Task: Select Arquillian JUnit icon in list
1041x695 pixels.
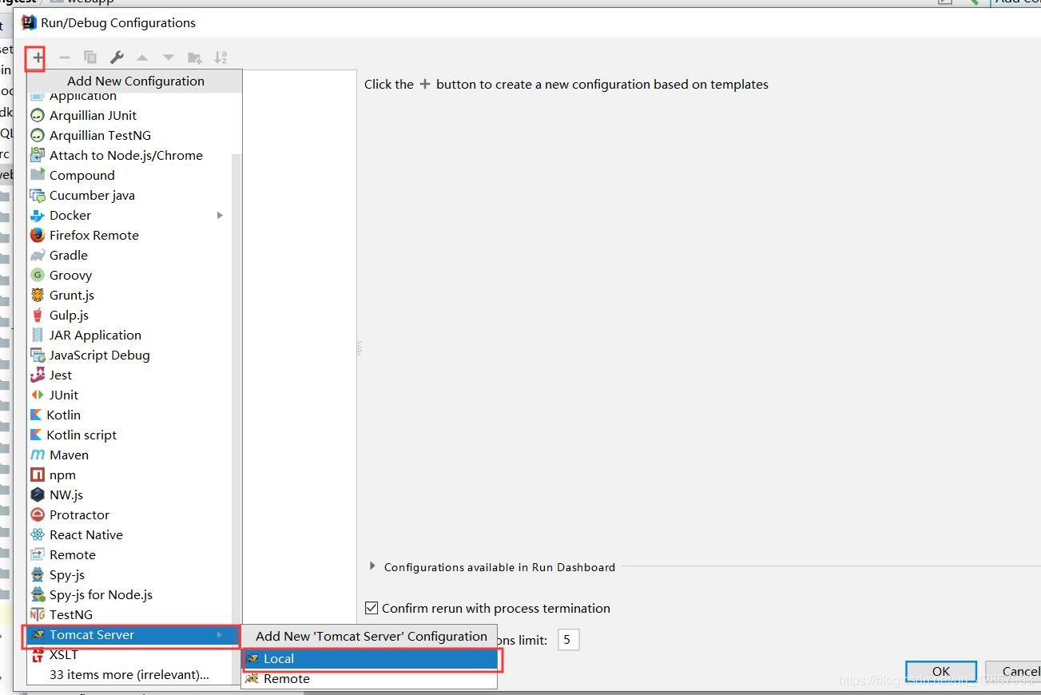Action: click(x=37, y=116)
